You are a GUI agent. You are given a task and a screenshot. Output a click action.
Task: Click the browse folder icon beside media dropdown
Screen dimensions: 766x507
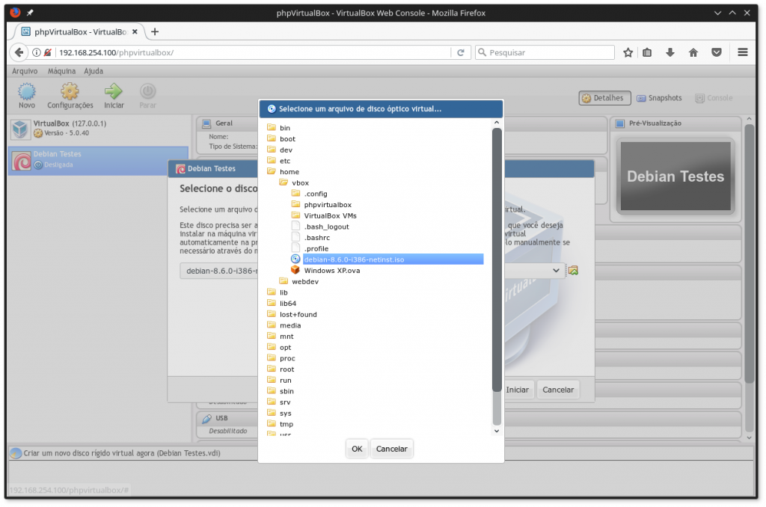573,270
